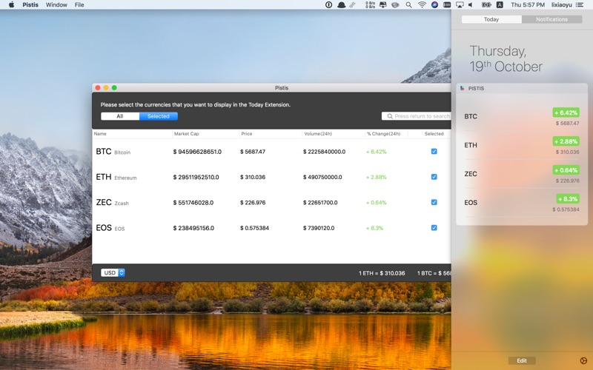The height and width of the screenshot is (370, 593).
Task: Click the 1Password menu bar icon
Action: pyautogui.click(x=328, y=5)
